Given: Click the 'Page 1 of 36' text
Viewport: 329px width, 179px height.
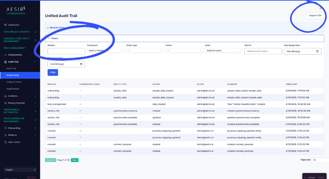Looking at the screenshot, I should tap(63, 160).
